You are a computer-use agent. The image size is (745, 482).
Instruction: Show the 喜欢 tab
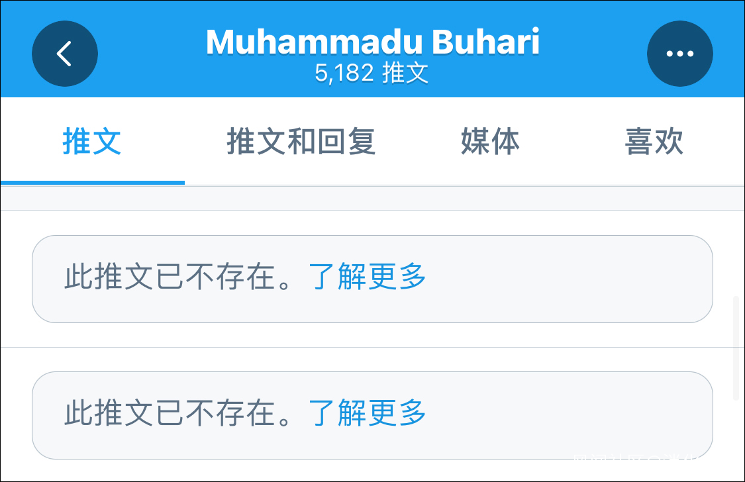tap(654, 142)
